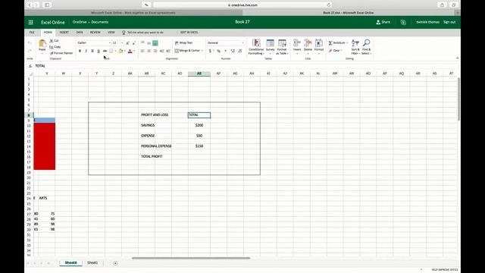Toggle align text left
Viewport: 485px width, 273px height.
pos(142,51)
